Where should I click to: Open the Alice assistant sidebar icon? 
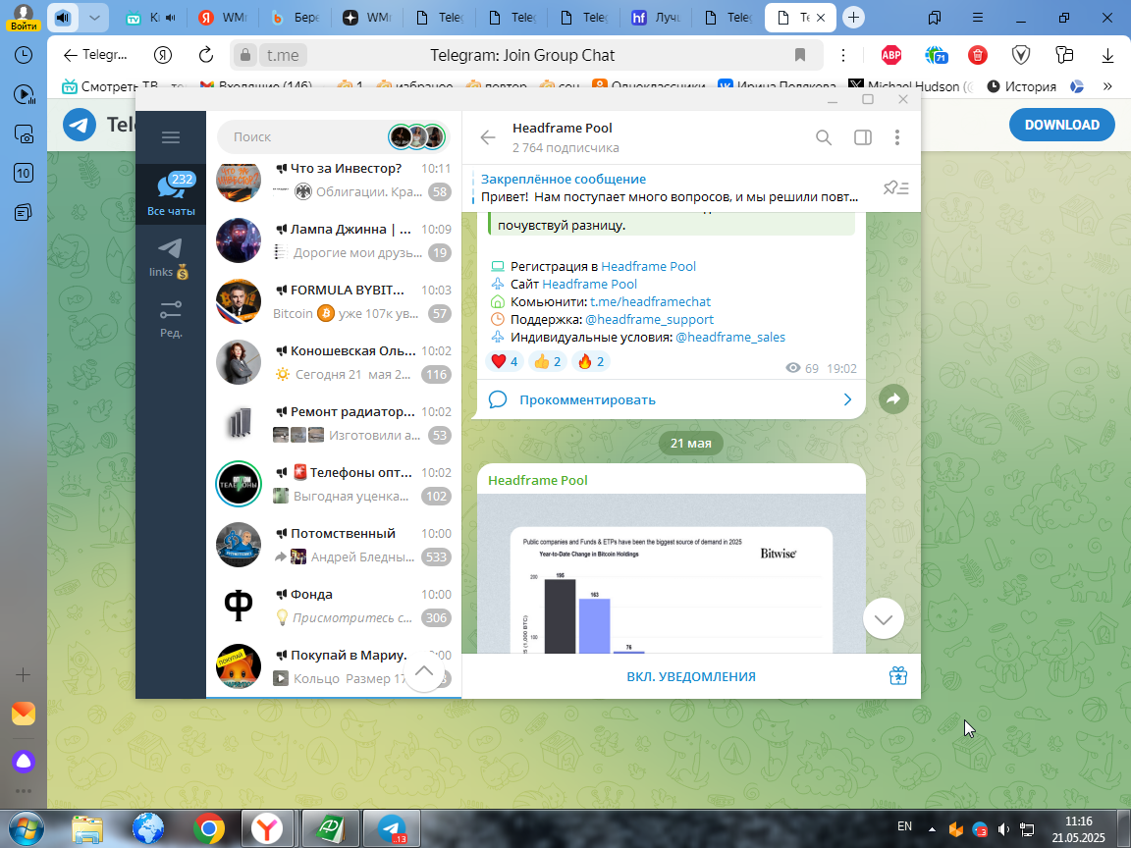(x=24, y=761)
